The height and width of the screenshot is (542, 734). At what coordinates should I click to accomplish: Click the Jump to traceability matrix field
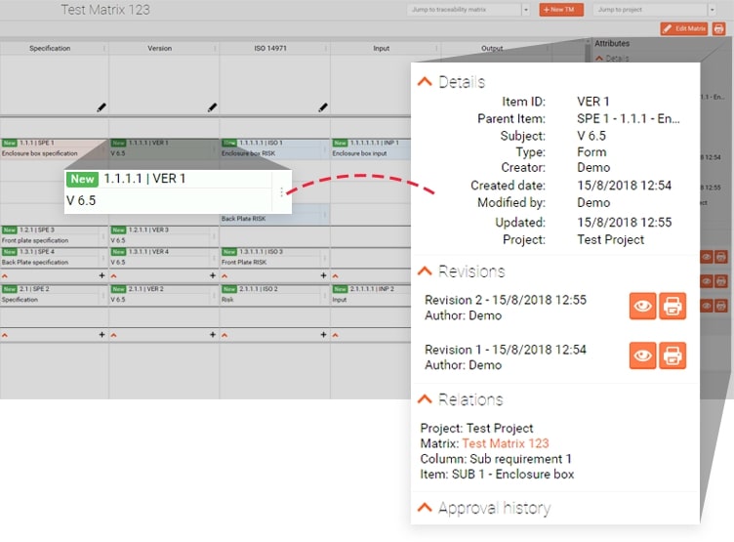pos(464,10)
